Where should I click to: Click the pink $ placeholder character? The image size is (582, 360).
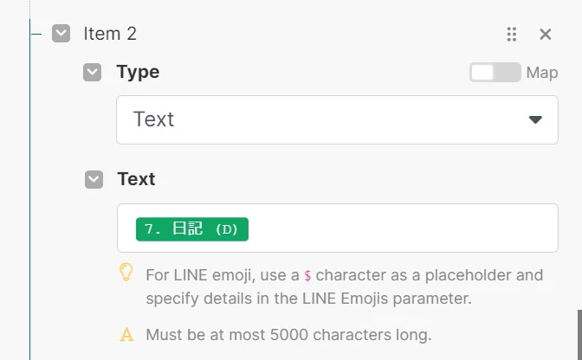(307, 275)
